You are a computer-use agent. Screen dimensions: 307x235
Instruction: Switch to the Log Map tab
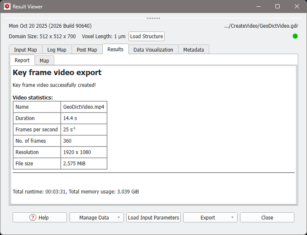click(57, 50)
